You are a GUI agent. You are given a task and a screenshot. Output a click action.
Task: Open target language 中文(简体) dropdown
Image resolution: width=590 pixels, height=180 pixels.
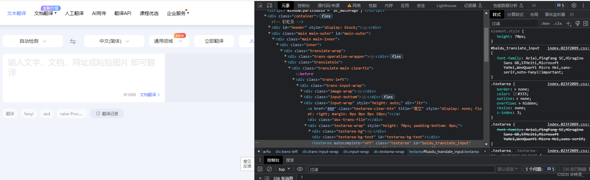tap(114, 41)
